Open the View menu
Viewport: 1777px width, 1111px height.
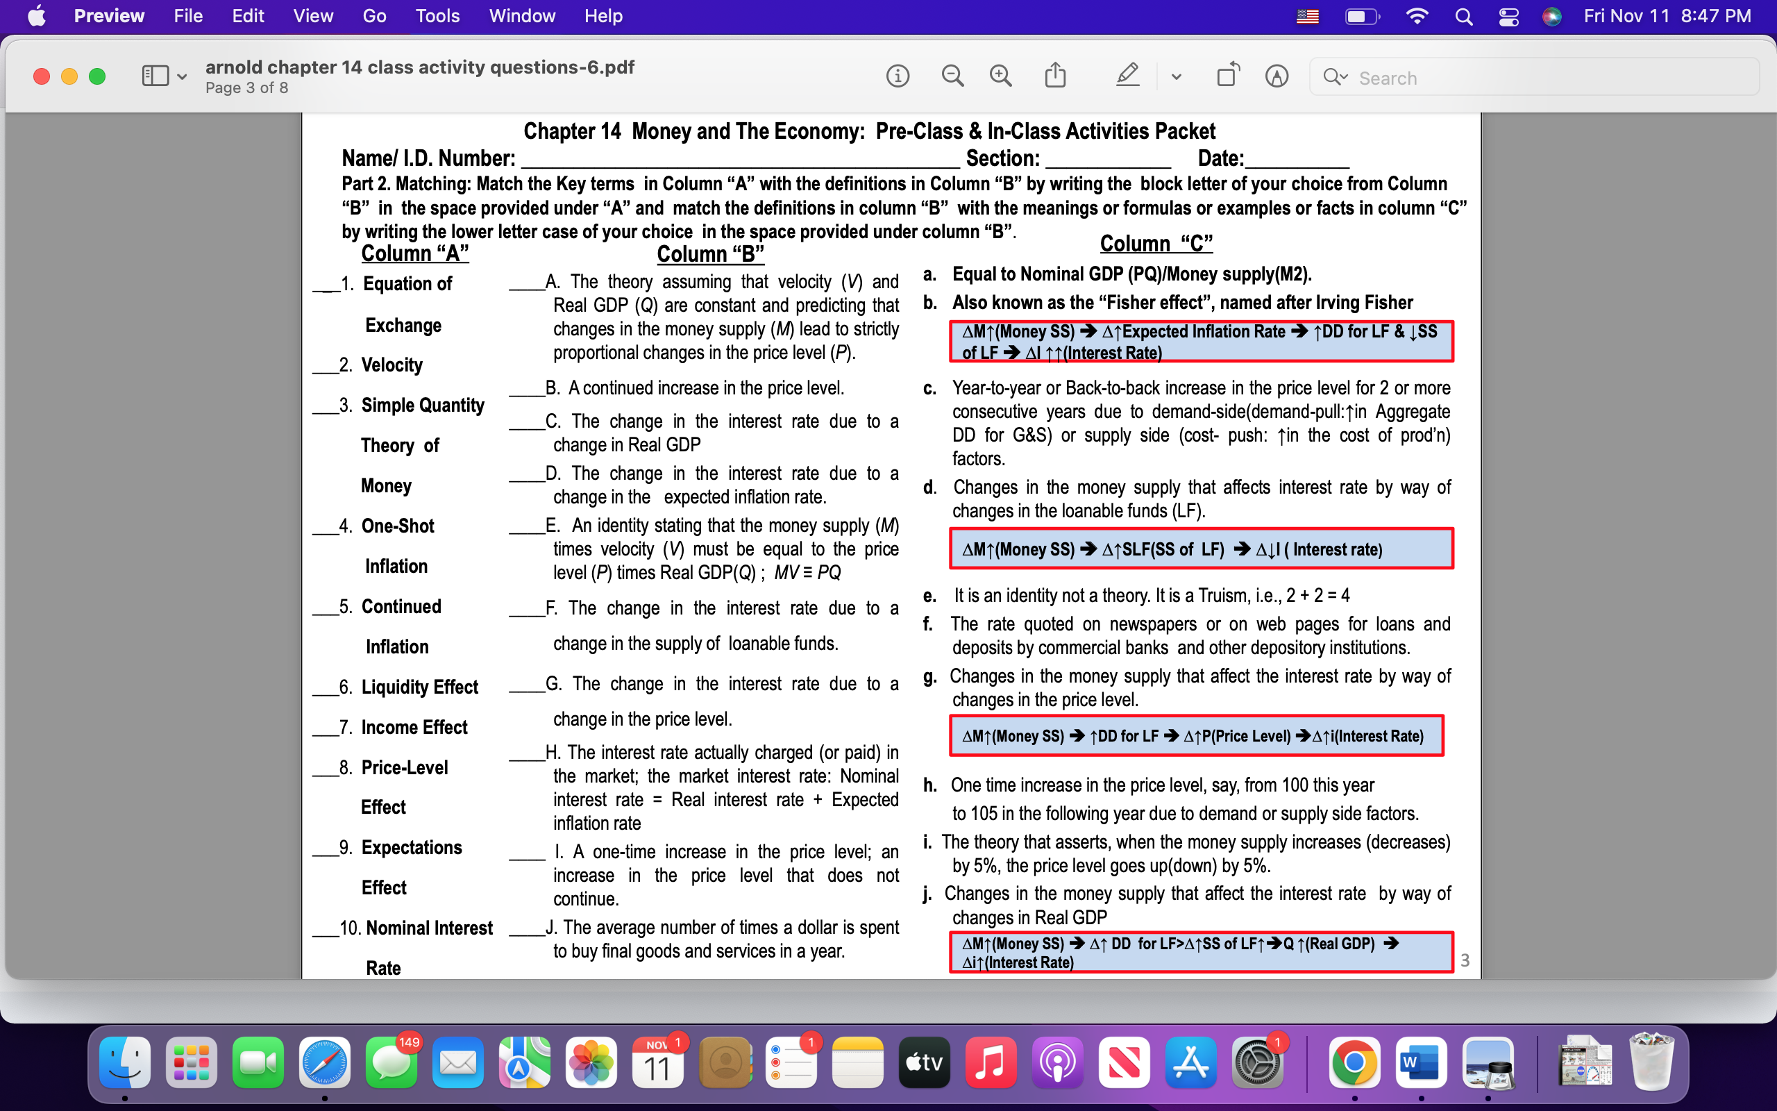pos(313,15)
